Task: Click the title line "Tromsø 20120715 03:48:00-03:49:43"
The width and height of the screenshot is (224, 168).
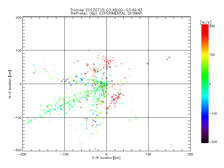Action: (x=106, y=10)
